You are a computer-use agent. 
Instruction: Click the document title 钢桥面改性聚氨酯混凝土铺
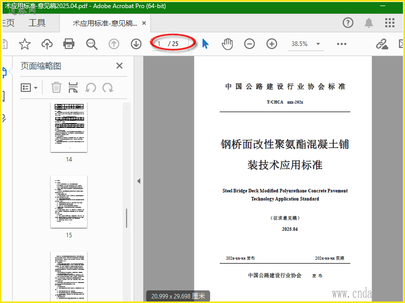click(x=285, y=144)
